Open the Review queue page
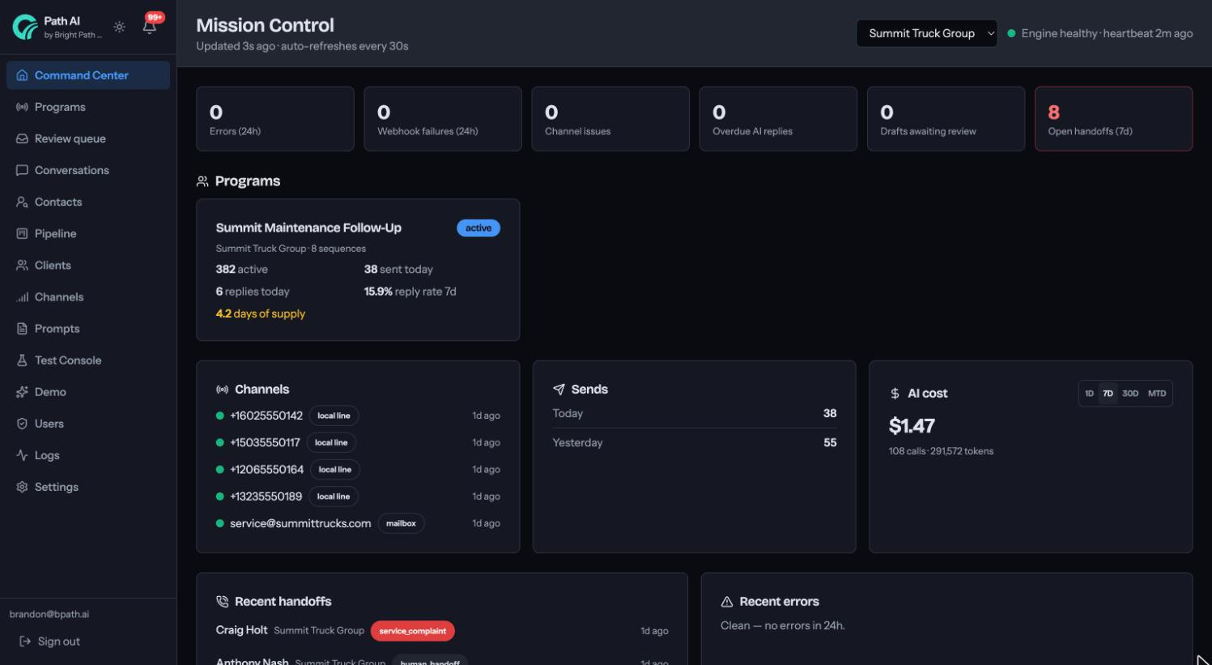1212x665 pixels. (88, 139)
